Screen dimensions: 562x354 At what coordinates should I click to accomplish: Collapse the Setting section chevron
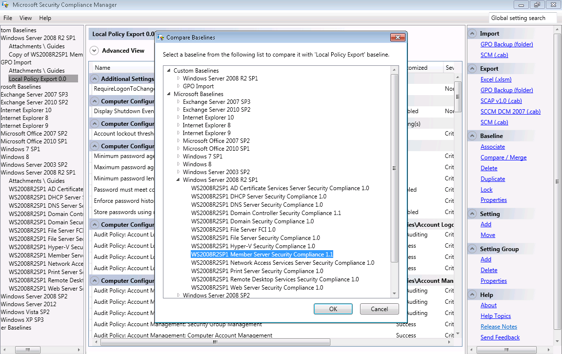tap(472, 214)
